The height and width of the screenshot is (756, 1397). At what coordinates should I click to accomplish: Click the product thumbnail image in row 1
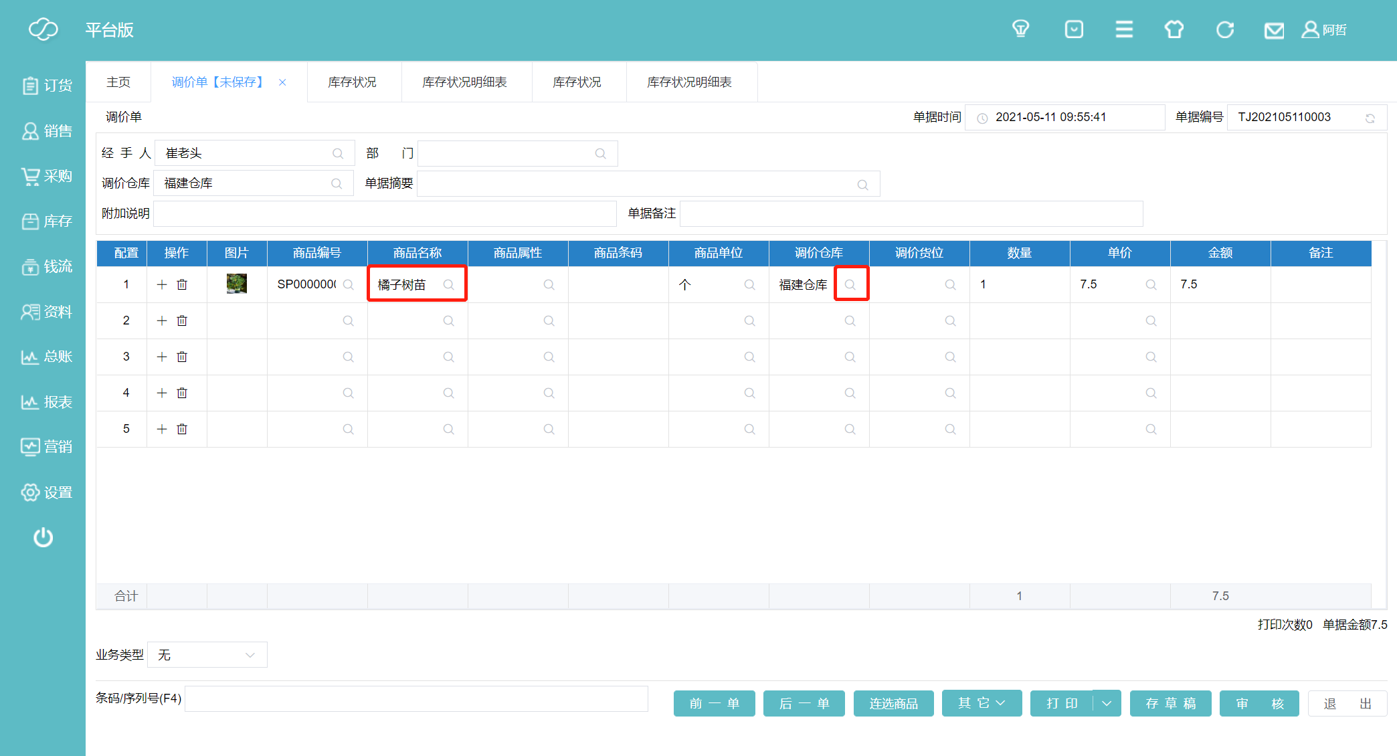point(237,284)
